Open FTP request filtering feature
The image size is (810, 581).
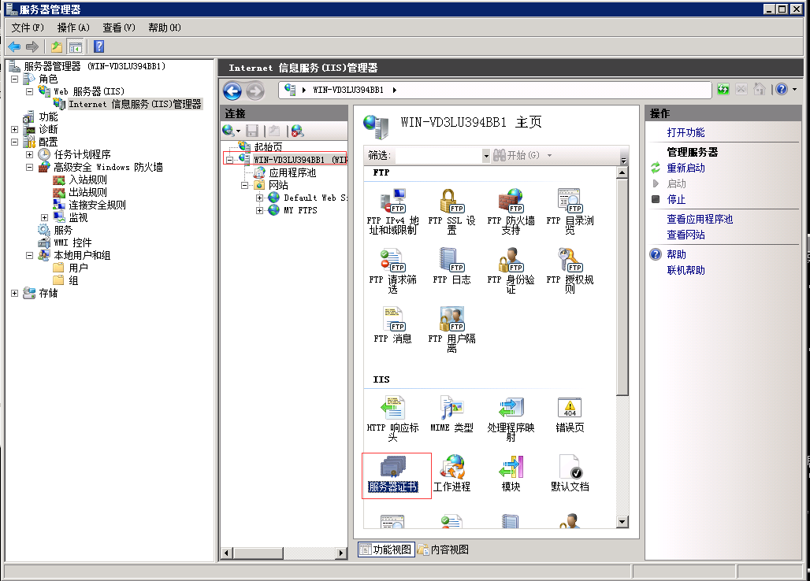point(392,271)
